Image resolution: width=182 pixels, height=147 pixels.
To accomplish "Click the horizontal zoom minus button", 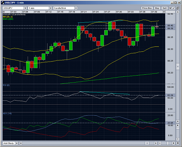I will pos(160,143).
